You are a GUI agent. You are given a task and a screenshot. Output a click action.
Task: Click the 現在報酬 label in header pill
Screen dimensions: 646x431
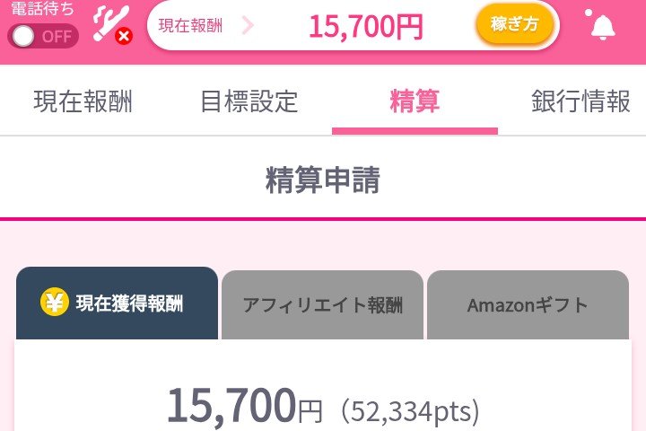tap(191, 25)
